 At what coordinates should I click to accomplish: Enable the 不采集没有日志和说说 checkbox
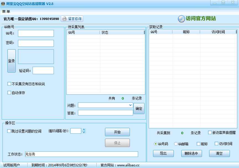coord(9,83)
